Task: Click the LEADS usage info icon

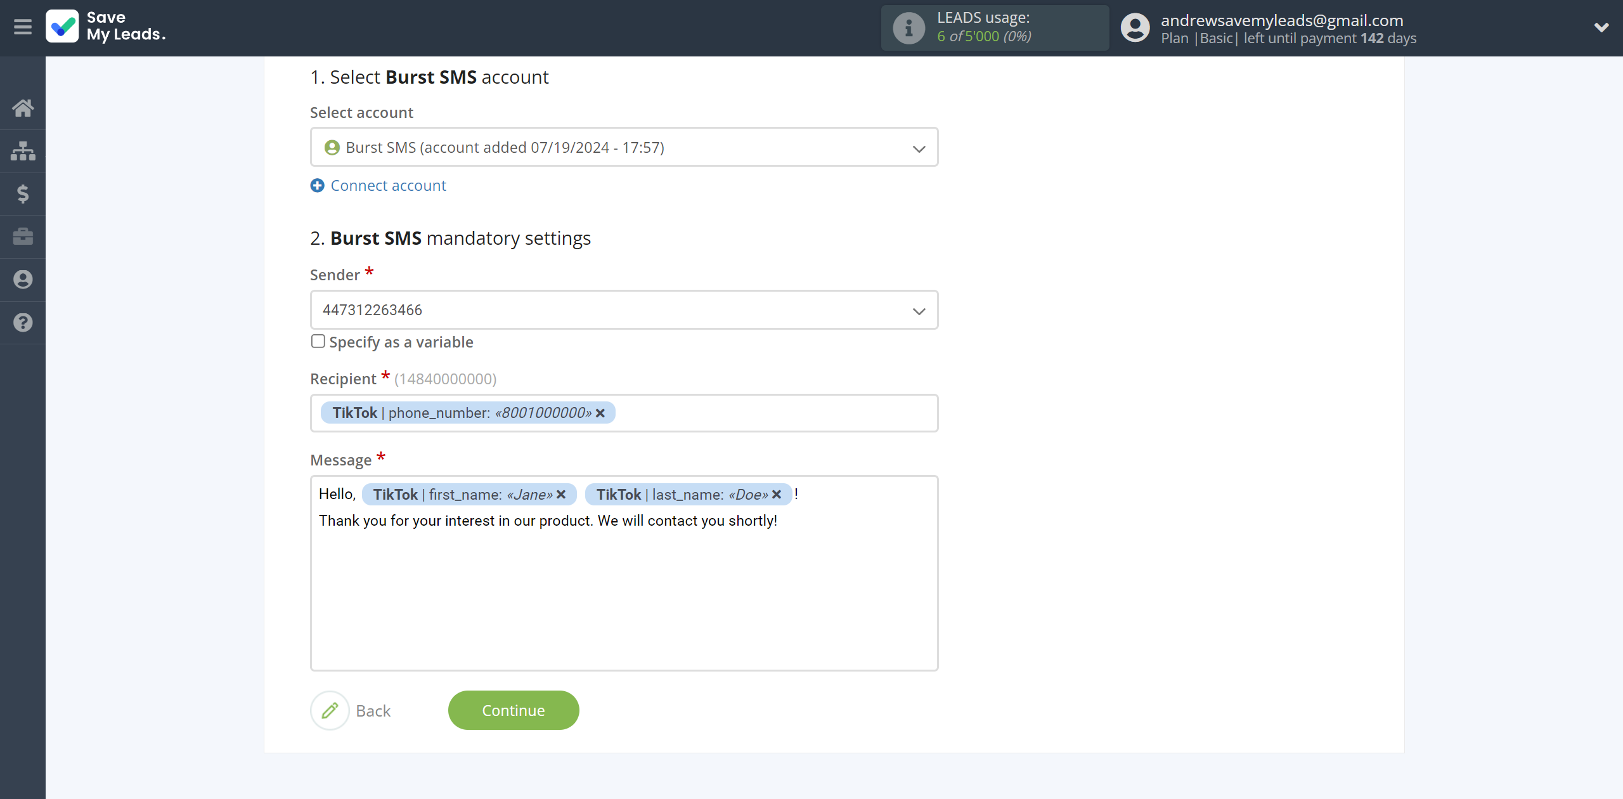Action: pos(908,28)
